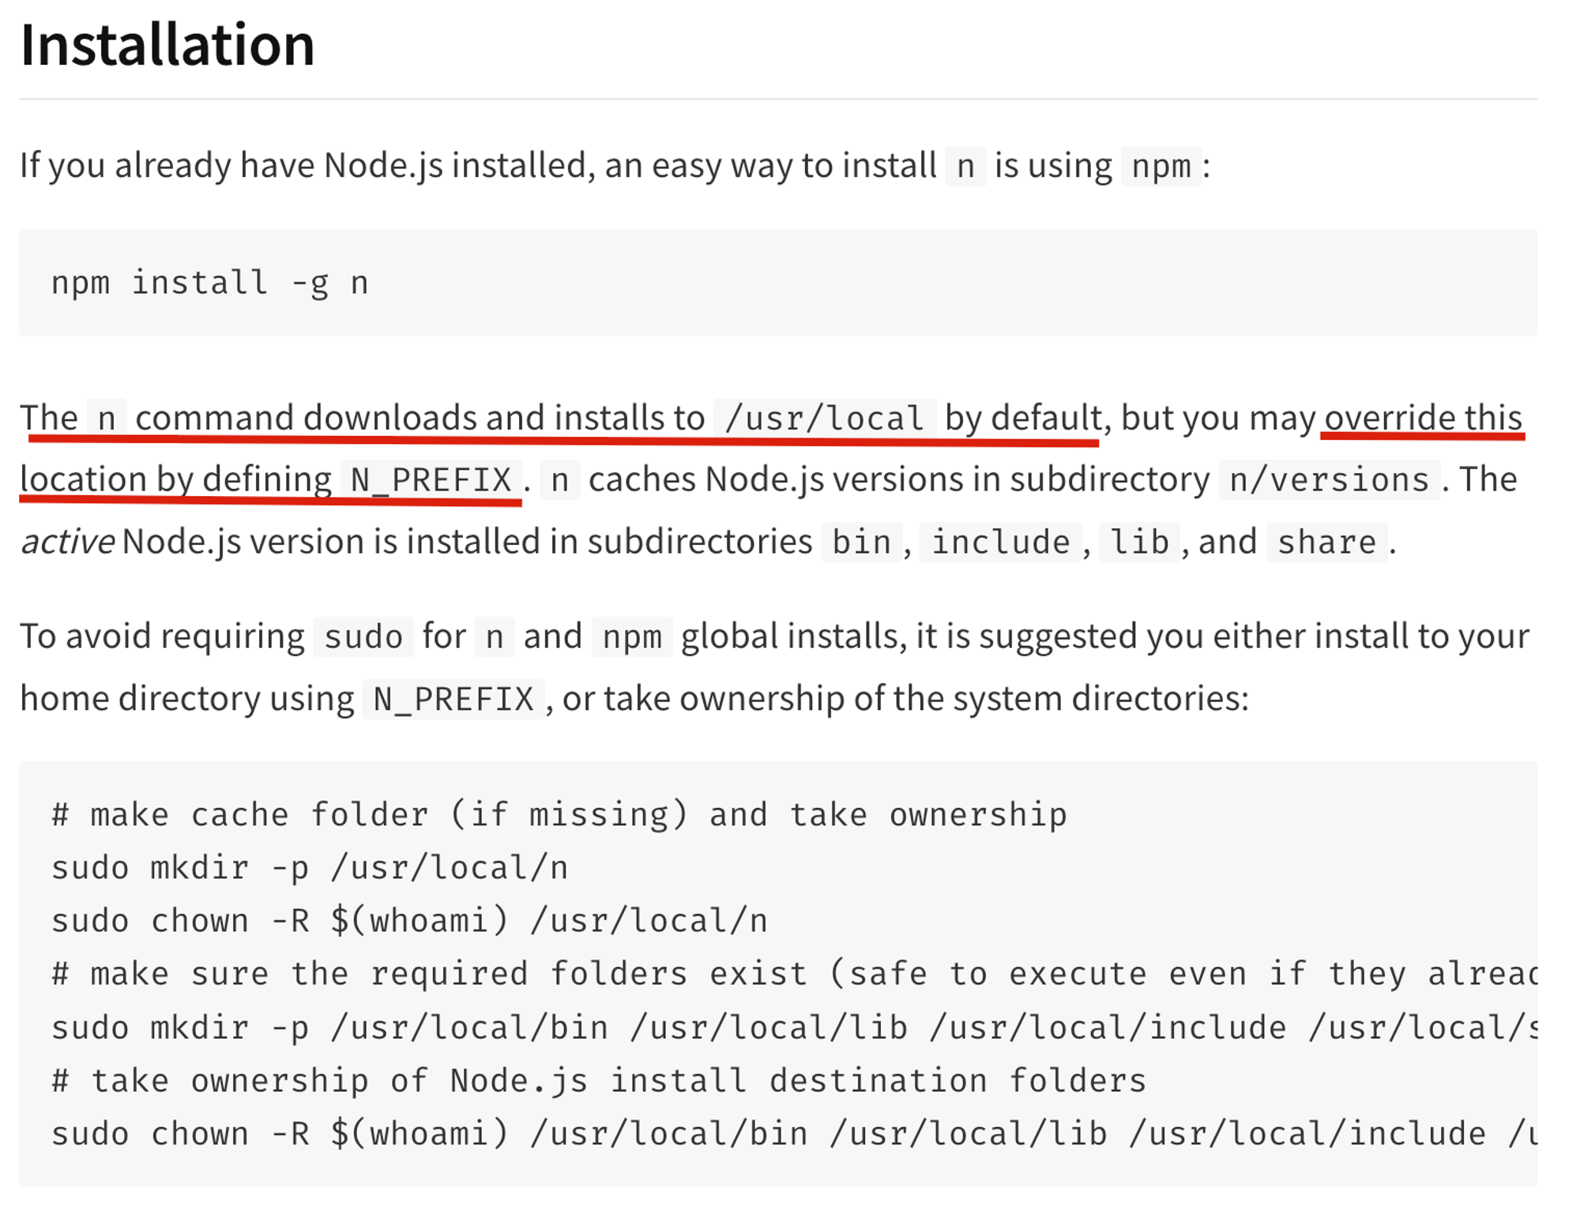Click the Installation heading
The width and height of the screenshot is (1580, 1210).
(167, 46)
